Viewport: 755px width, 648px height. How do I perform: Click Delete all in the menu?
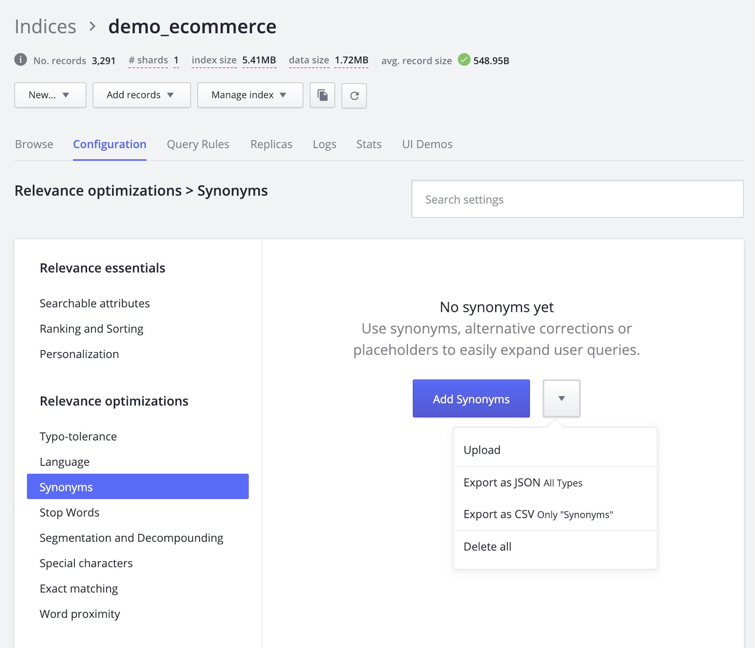point(487,546)
